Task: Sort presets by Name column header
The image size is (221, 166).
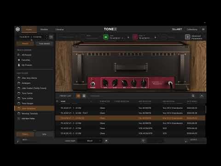Action: [x=63, y=101]
